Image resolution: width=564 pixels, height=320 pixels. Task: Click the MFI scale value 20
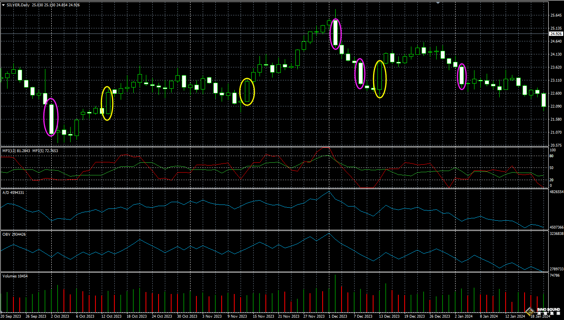pyautogui.click(x=552, y=180)
